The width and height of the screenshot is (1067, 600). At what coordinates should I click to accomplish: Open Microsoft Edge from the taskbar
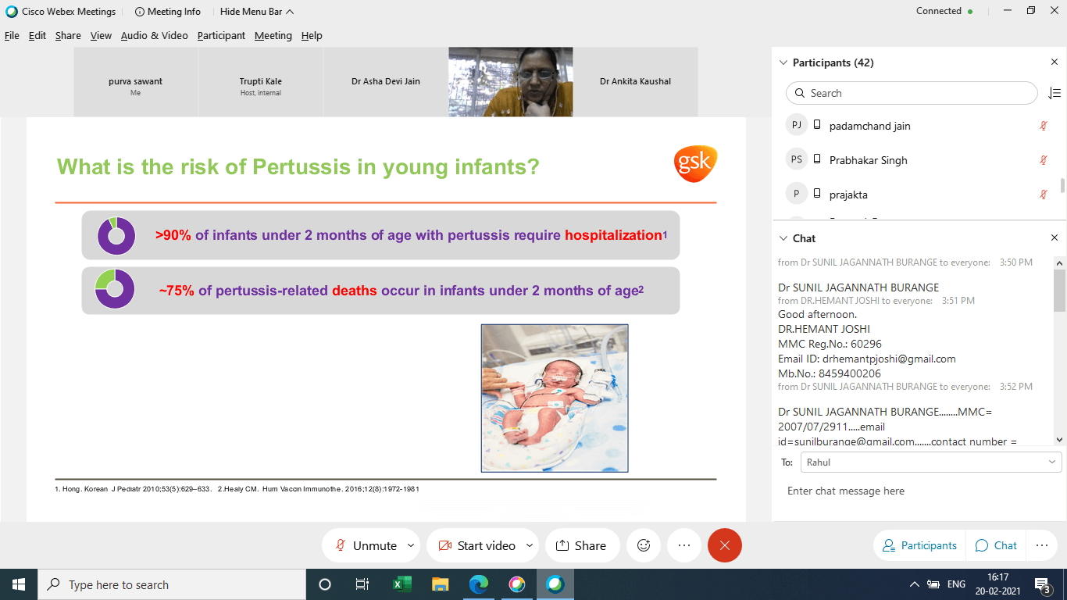(478, 584)
